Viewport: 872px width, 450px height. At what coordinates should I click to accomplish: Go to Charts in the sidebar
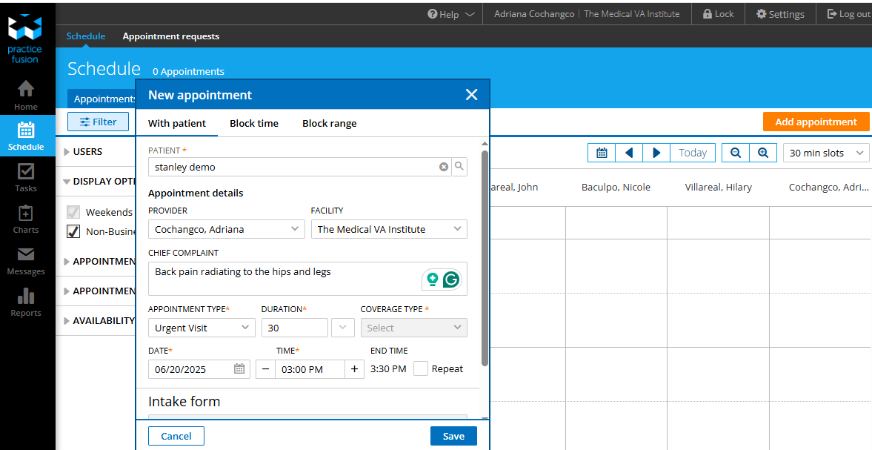(x=26, y=219)
